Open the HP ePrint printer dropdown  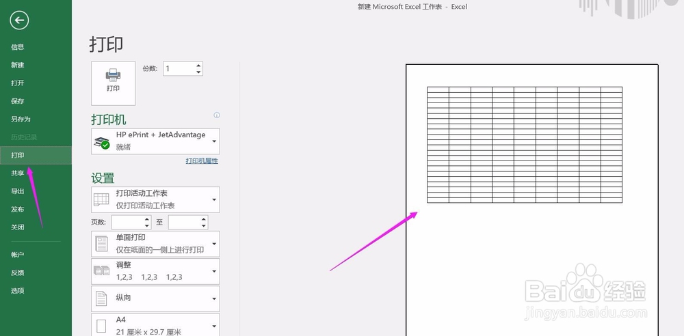click(x=155, y=141)
